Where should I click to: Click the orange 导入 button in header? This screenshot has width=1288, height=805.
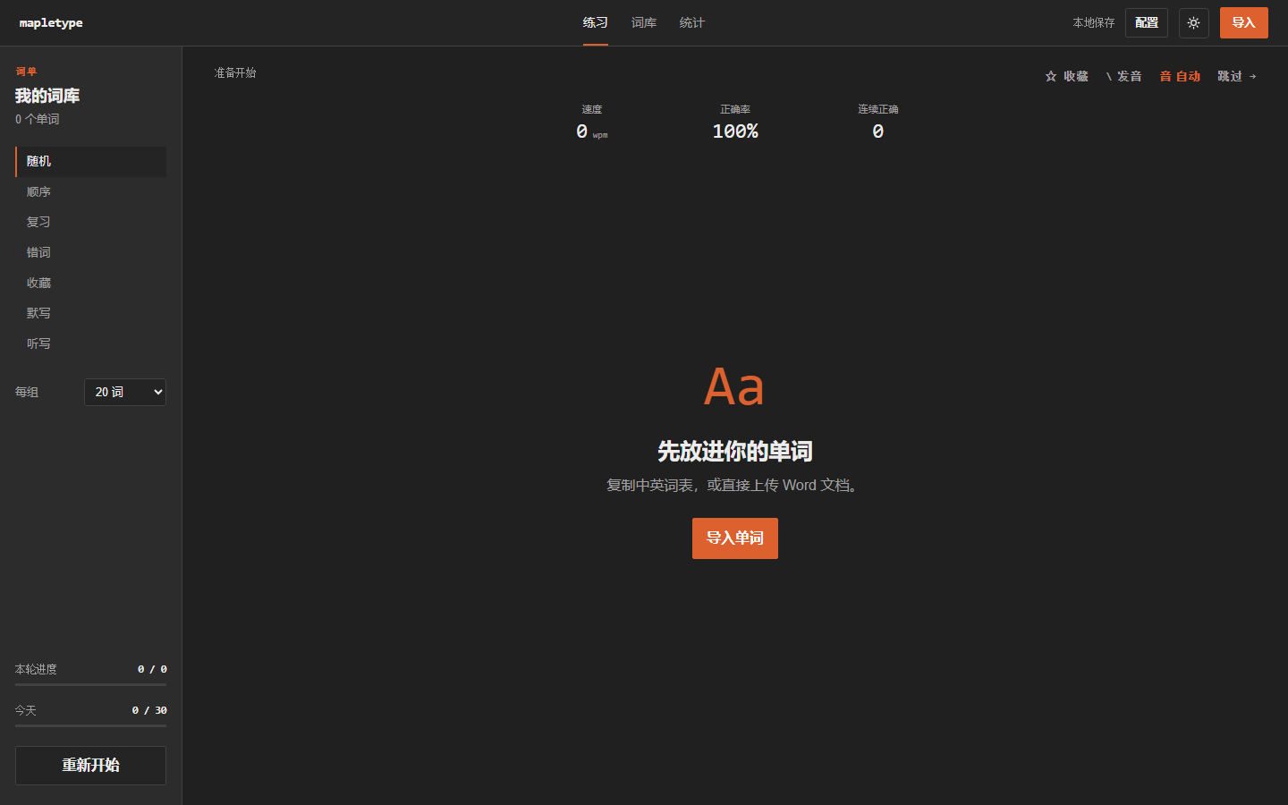1244,23
